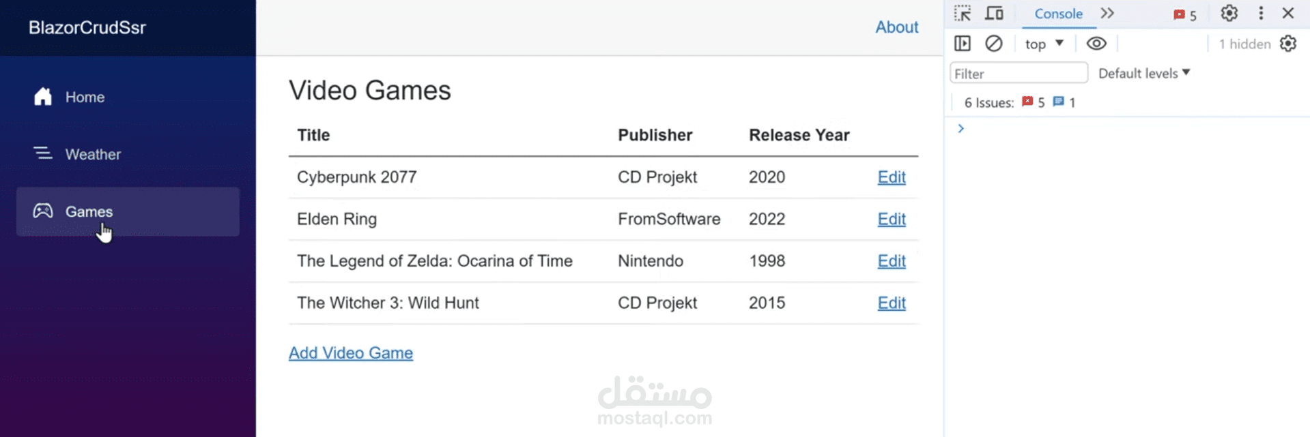The width and height of the screenshot is (1310, 437).
Task: Click Edit link for Elden Ring
Action: [x=892, y=219]
